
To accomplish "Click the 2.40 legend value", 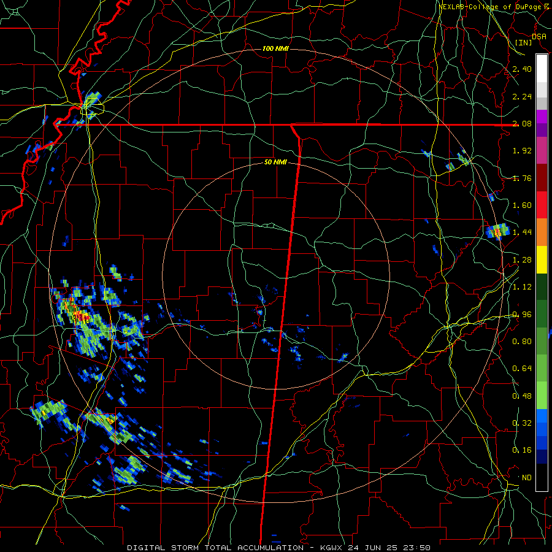I will coord(522,69).
